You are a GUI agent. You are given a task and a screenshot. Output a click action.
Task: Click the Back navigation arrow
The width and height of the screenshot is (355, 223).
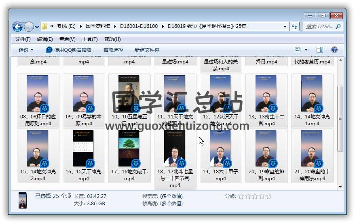pos(17,27)
